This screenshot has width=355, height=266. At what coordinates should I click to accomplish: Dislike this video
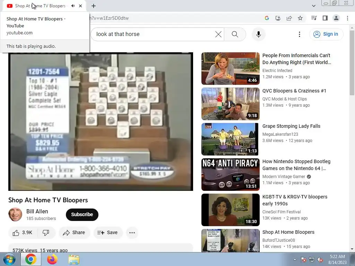46,232
